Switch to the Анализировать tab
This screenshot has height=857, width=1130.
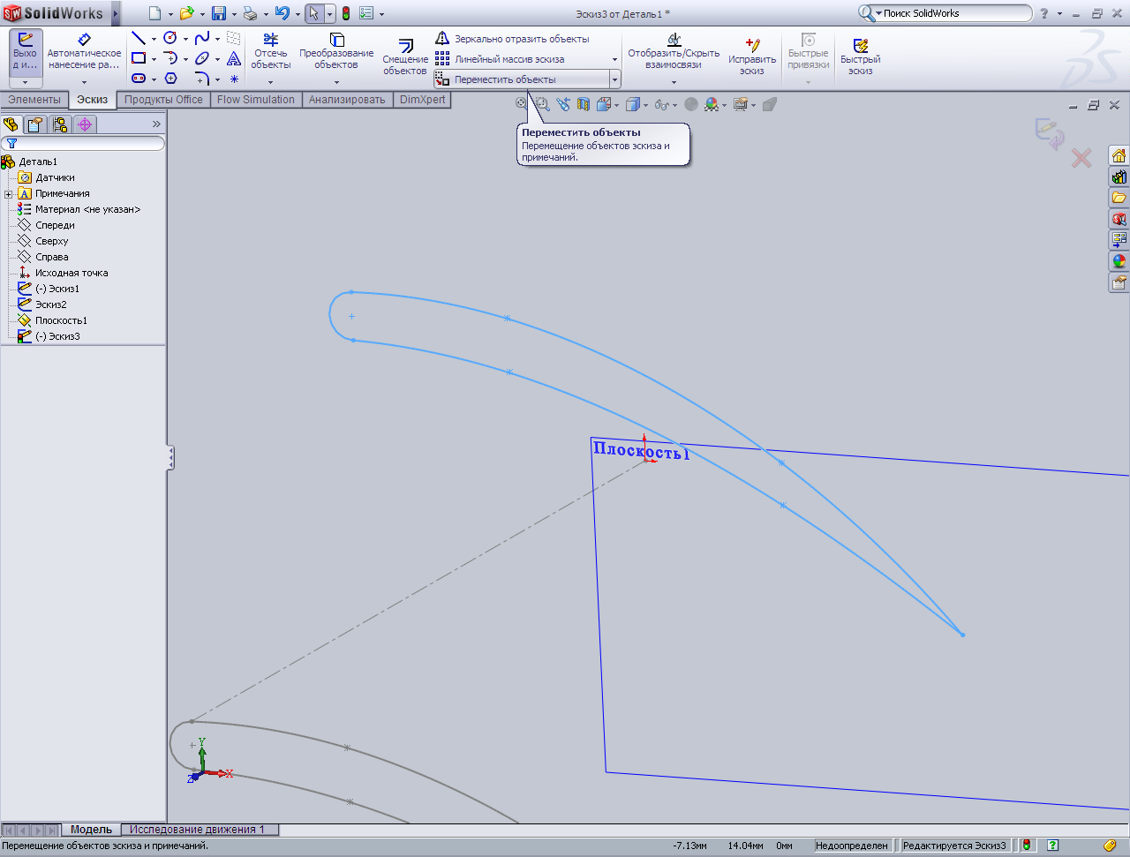coord(347,100)
